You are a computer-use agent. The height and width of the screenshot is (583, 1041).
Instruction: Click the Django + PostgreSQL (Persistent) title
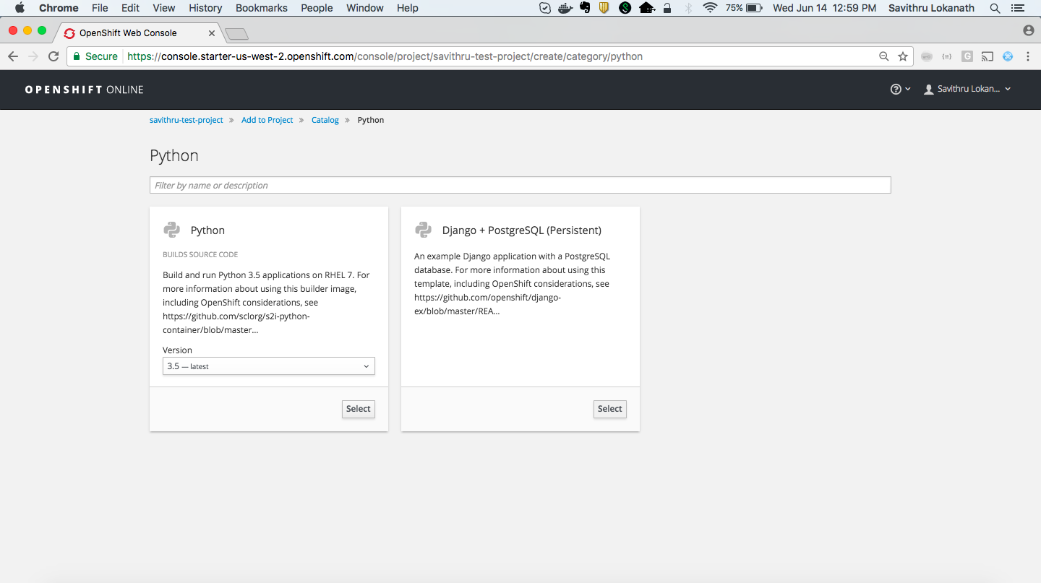tap(522, 230)
